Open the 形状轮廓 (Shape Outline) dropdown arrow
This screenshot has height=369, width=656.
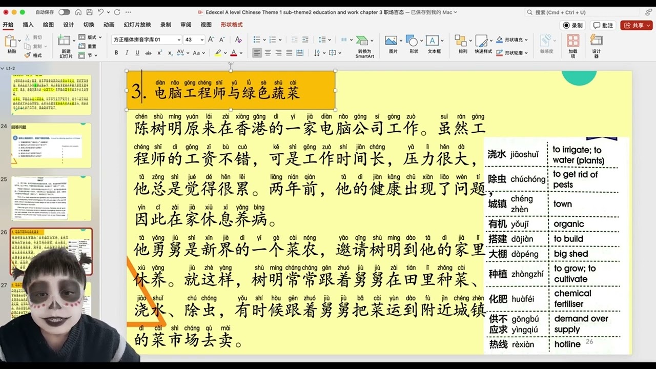tap(526, 53)
